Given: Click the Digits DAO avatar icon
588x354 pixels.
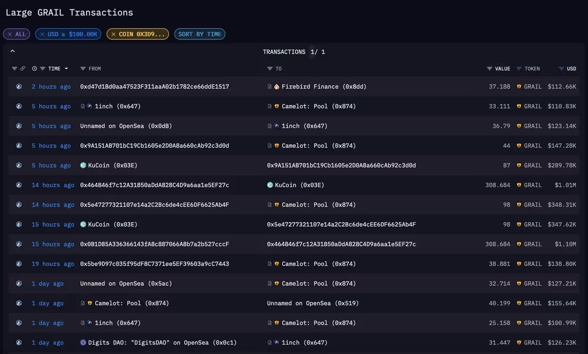Looking at the screenshot, I should click(83, 342).
